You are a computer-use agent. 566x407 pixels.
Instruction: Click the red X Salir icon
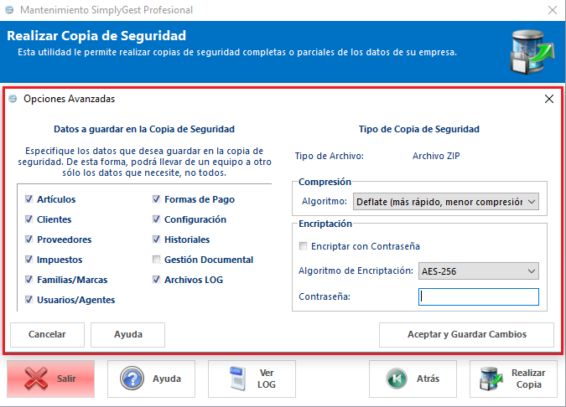pos(36,379)
